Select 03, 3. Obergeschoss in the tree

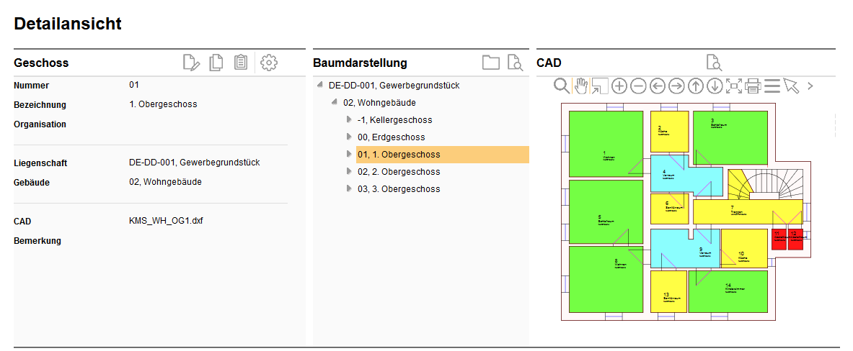pyautogui.click(x=398, y=189)
